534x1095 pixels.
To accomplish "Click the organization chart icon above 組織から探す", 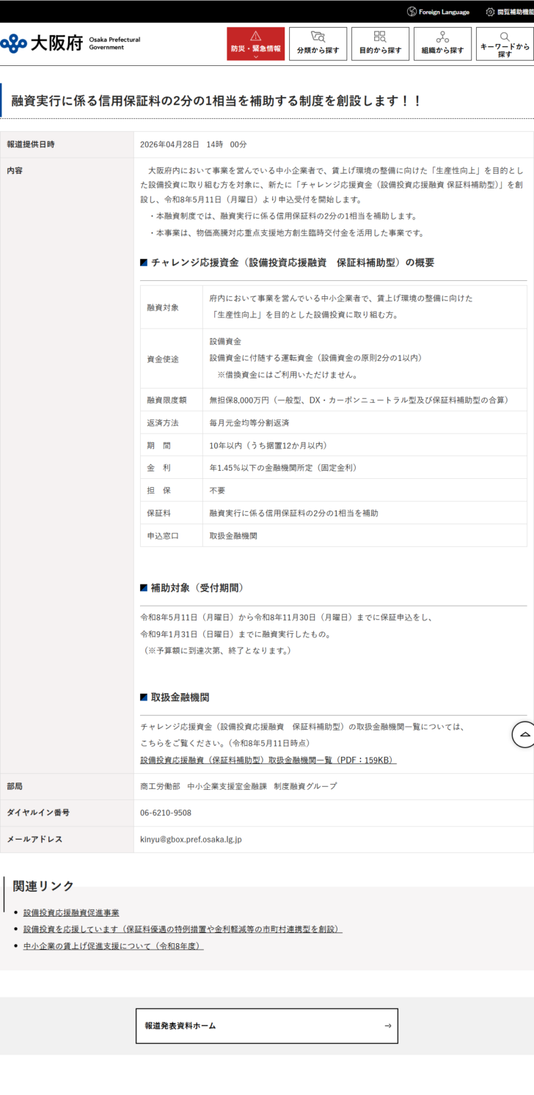I will [442, 37].
